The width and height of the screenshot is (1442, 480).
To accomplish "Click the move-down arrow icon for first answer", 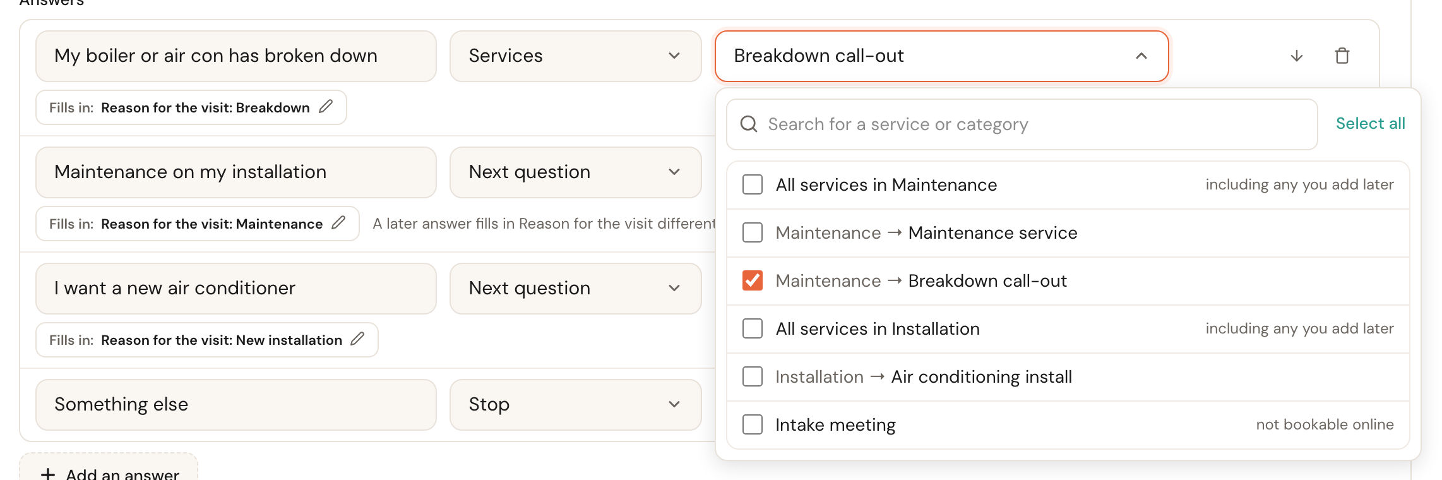I will (x=1297, y=56).
